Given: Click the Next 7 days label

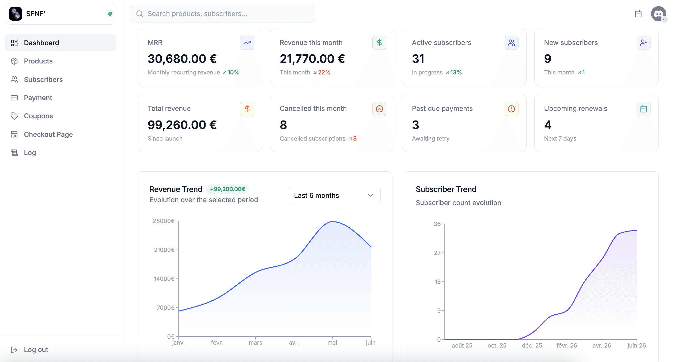Looking at the screenshot, I should [560, 138].
